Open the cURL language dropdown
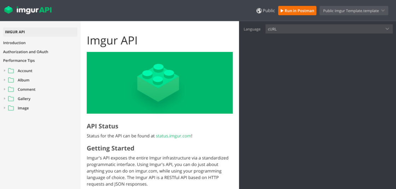 pos(329,29)
